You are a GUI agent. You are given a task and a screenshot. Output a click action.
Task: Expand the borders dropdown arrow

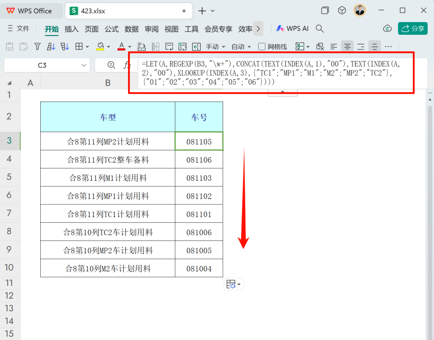[87, 47]
